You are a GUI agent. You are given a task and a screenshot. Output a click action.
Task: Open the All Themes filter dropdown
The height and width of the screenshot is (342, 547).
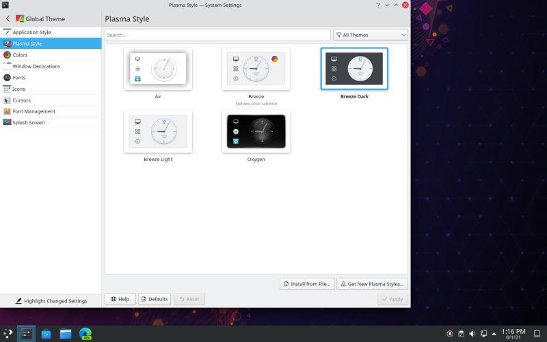[370, 34]
